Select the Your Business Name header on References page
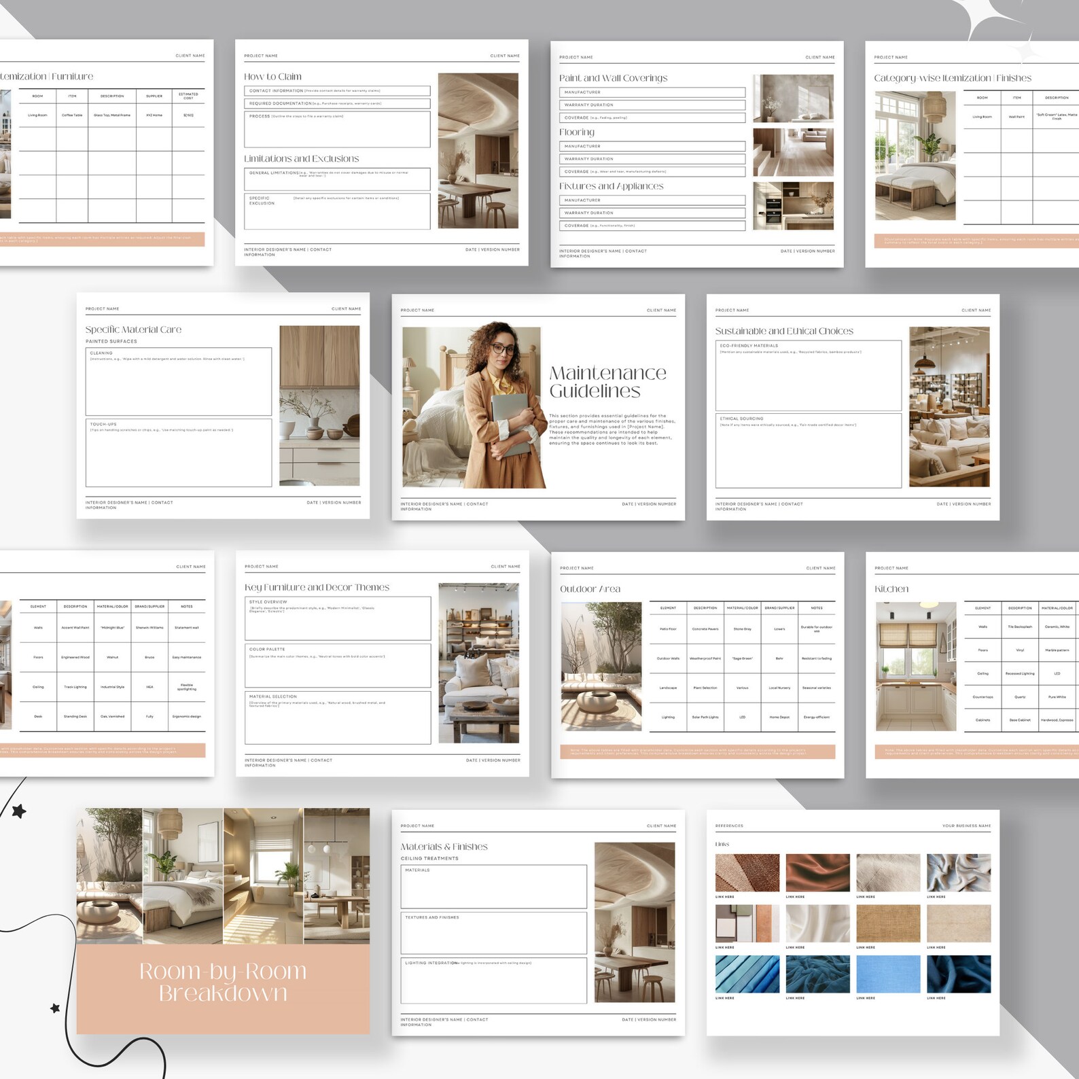 click(966, 826)
